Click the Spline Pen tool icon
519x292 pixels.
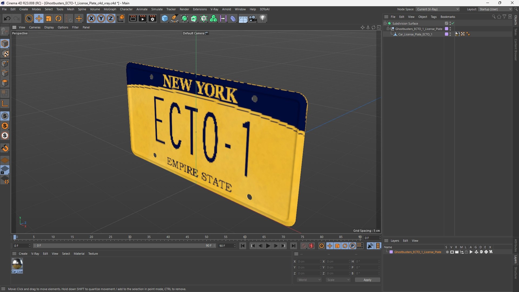[175, 18]
